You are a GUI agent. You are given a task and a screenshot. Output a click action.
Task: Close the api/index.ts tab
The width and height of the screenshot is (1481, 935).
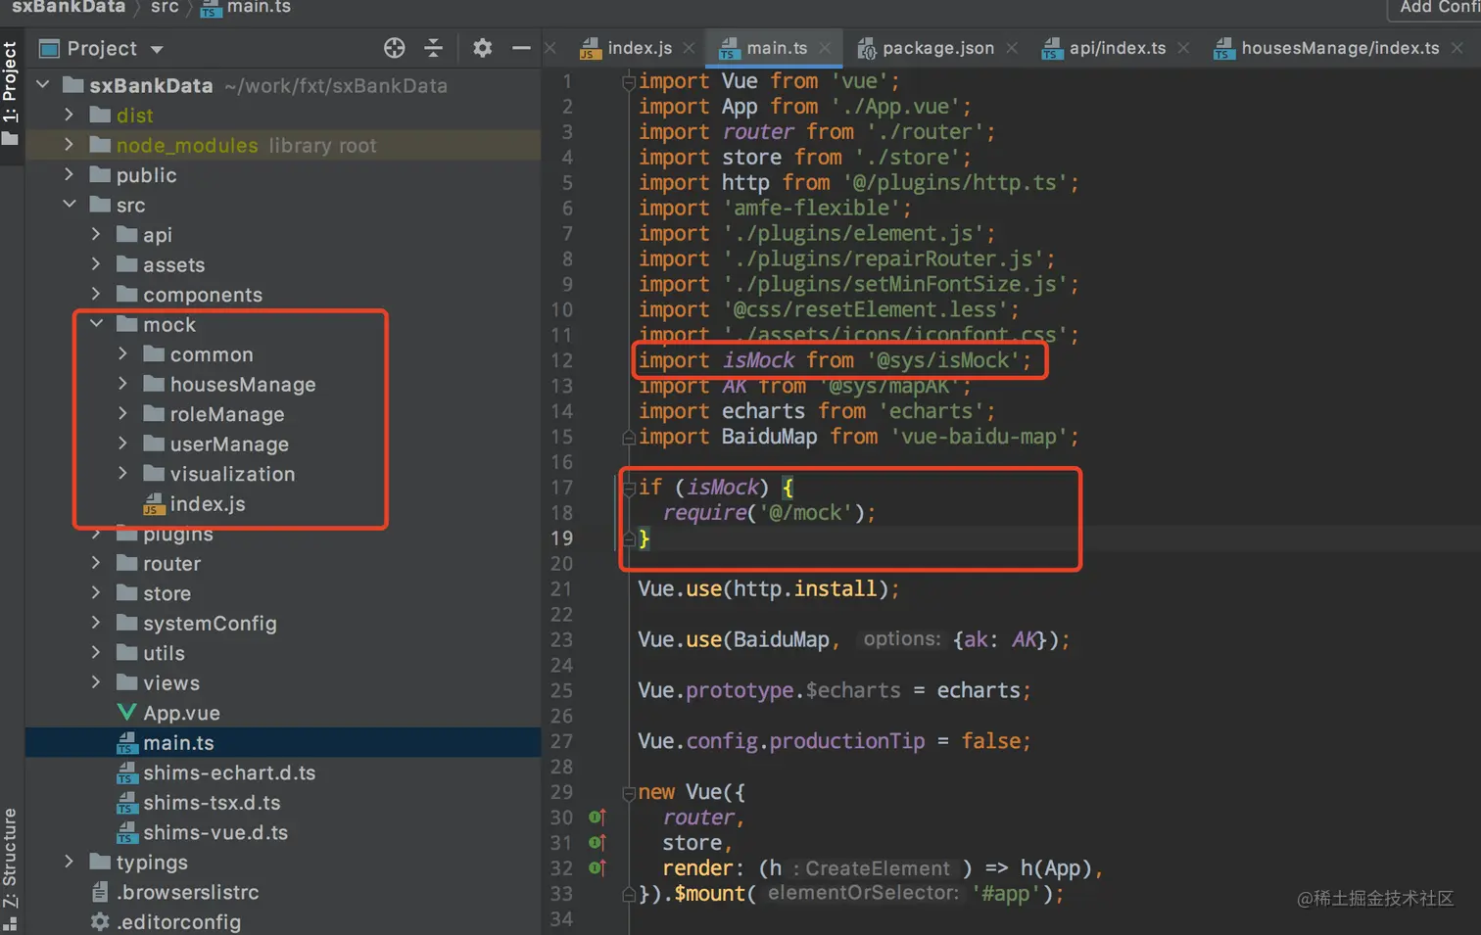(1183, 48)
